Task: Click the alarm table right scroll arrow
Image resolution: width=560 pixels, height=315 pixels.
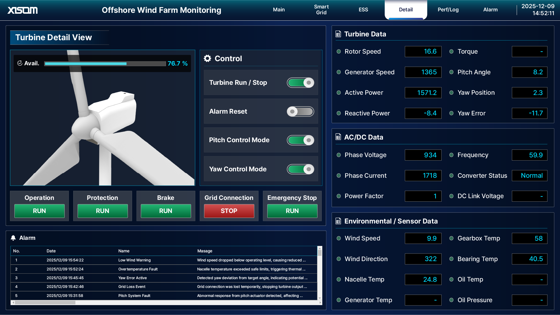Action: (x=320, y=303)
